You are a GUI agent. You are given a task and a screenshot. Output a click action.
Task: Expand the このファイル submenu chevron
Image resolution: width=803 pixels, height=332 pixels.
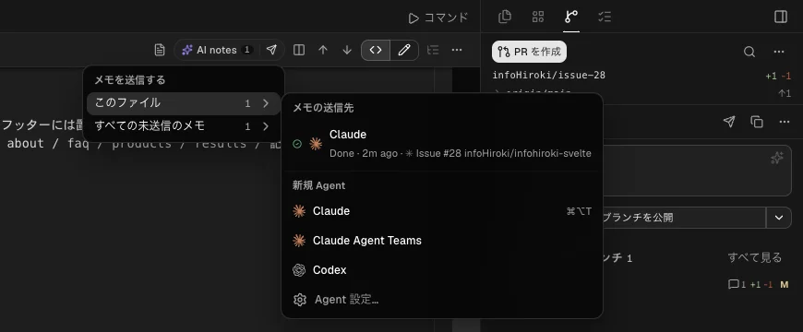tap(265, 103)
